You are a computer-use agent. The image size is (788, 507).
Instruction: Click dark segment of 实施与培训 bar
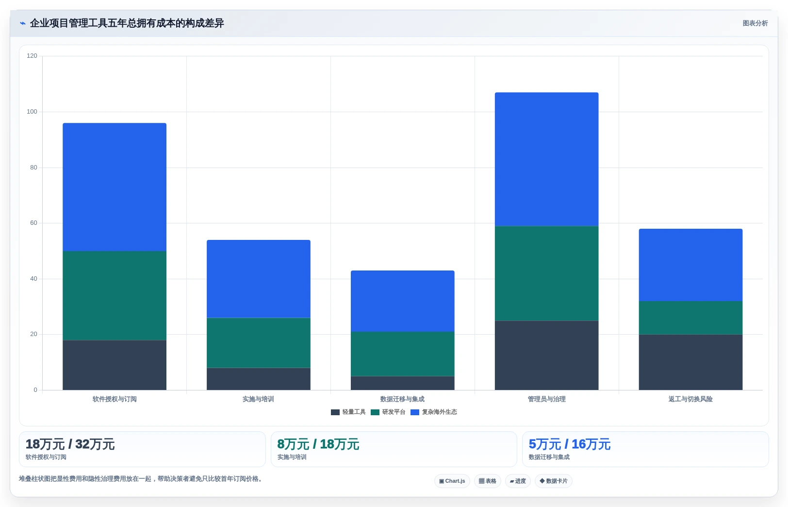[259, 379]
